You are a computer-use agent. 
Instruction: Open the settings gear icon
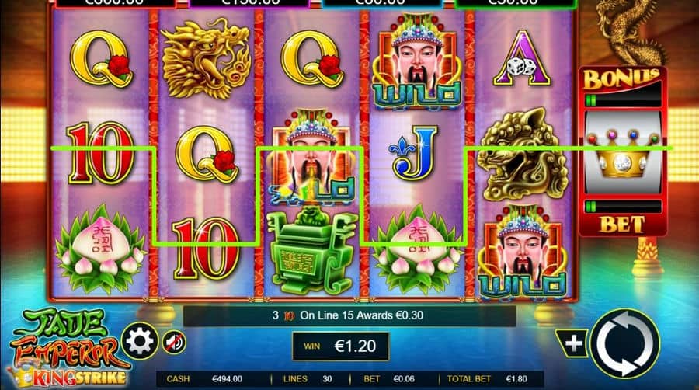(140, 341)
